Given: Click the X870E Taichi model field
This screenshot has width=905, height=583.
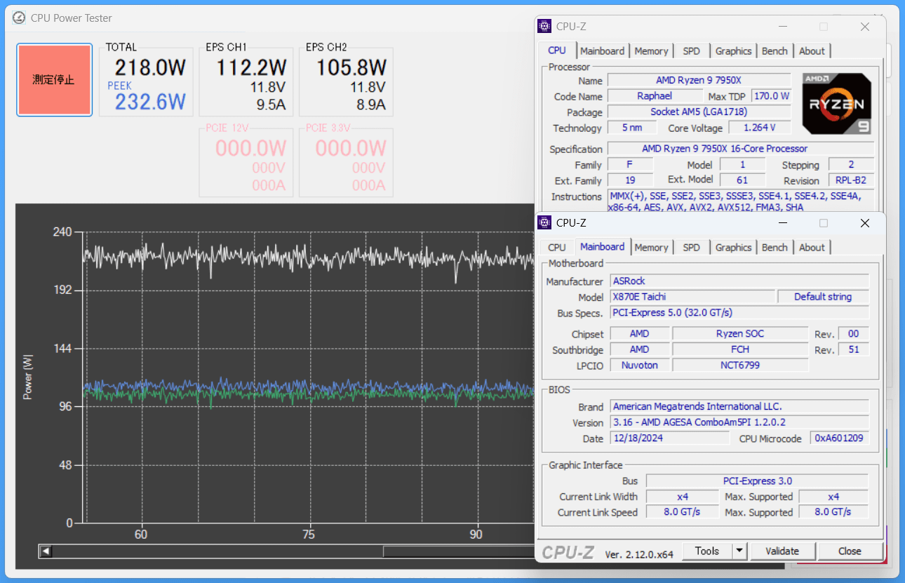Looking at the screenshot, I should [x=692, y=297].
